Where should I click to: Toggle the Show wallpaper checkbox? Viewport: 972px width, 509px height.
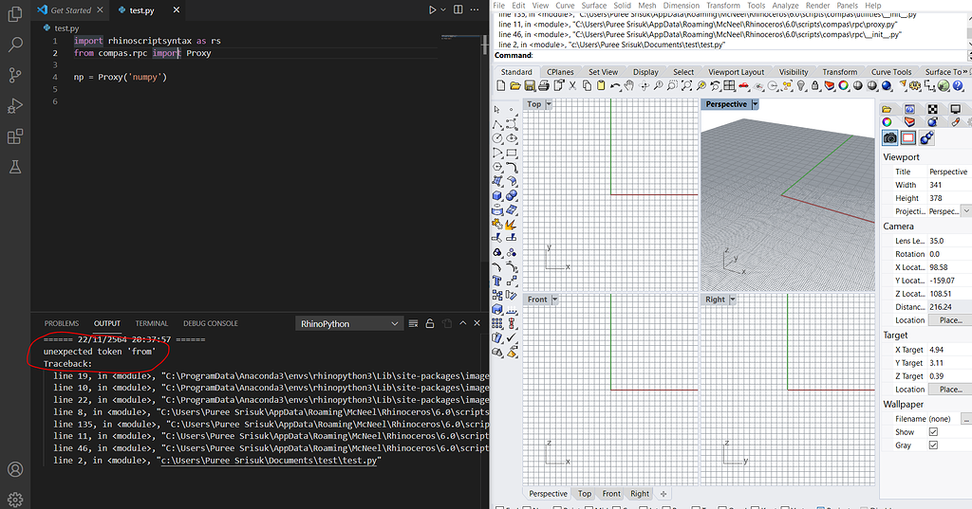point(934,431)
